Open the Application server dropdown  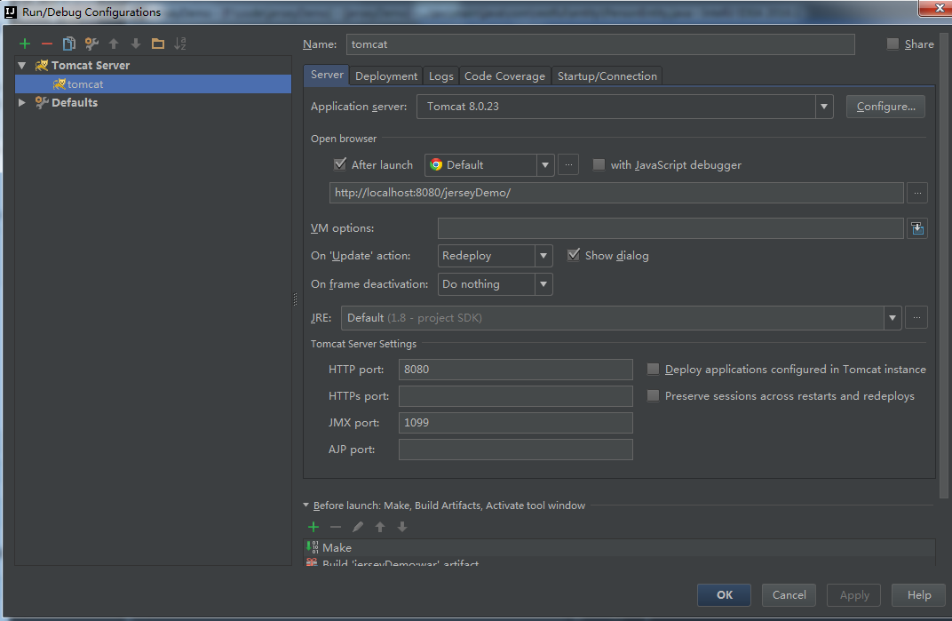[x=625, y=107]
